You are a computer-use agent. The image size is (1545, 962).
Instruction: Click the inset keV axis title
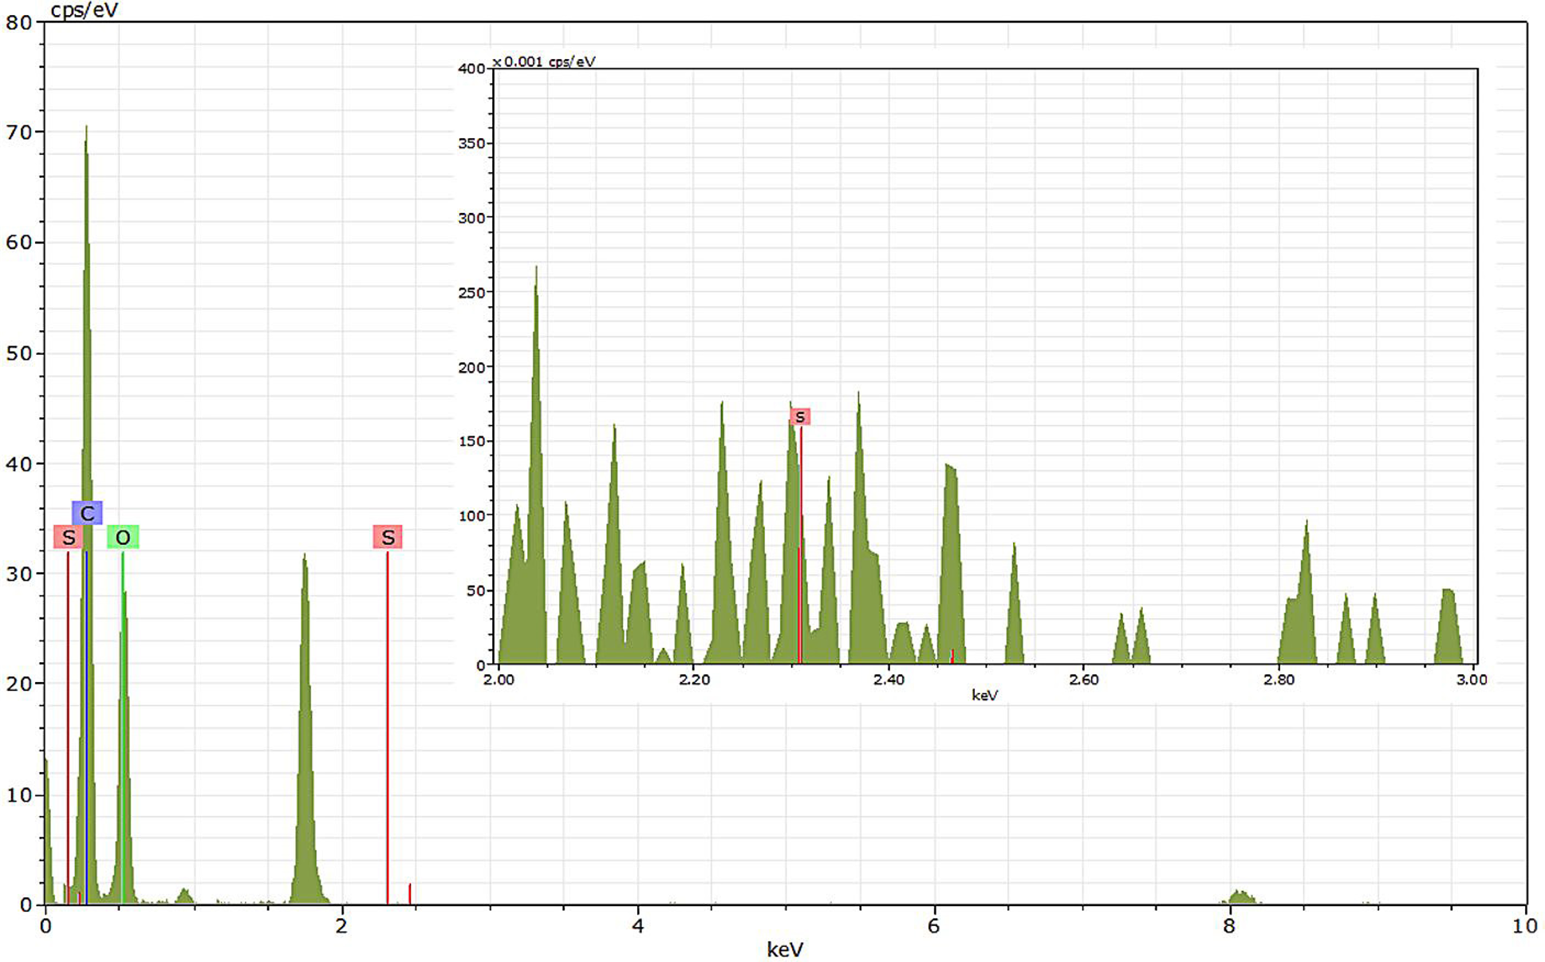pos(984,696)
